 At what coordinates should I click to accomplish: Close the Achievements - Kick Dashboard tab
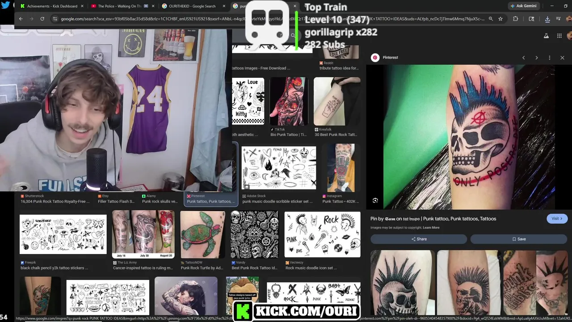pos(82,6)
